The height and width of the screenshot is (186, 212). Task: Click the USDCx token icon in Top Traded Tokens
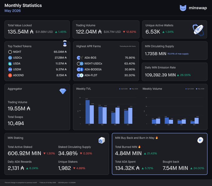pyautogui.click(x=10, y=58)
